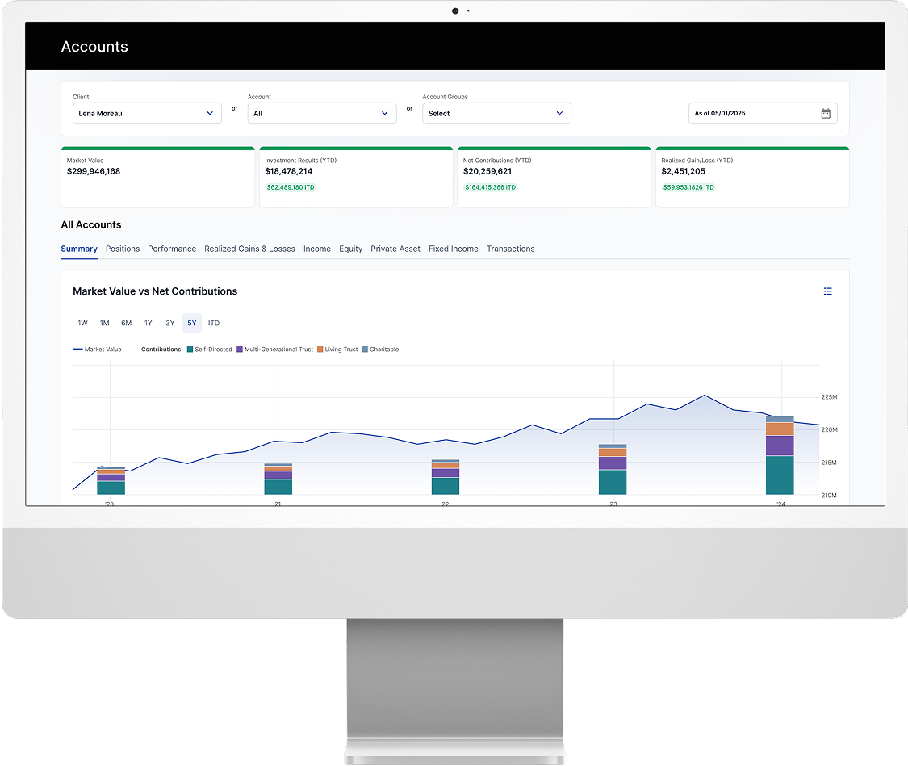This screenshot has height=766, width=908.
Task: Click the '22 stacked contributions bar
Action: point(446,477)
